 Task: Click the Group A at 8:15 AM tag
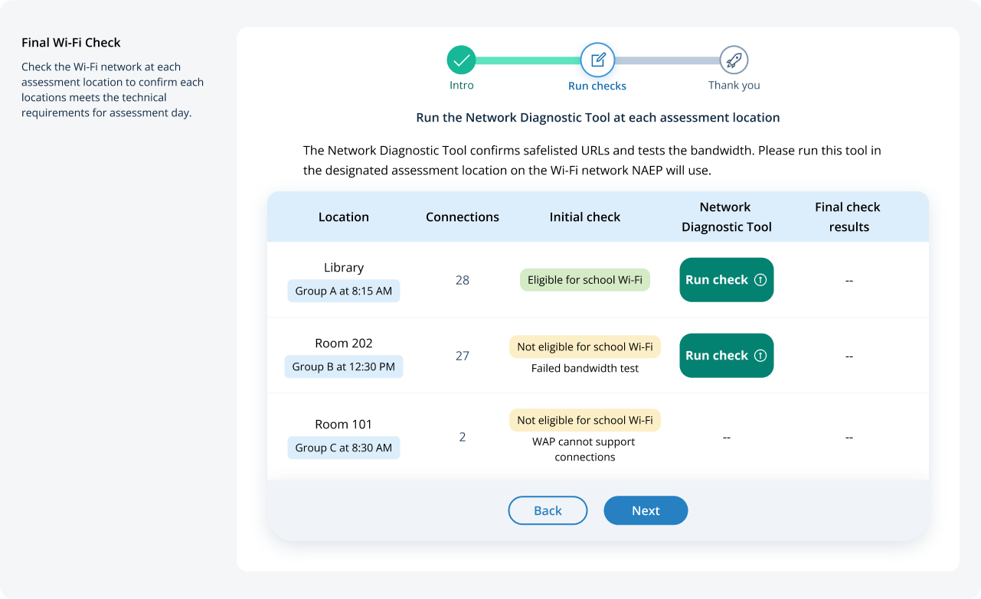click(x=344, y=291)
